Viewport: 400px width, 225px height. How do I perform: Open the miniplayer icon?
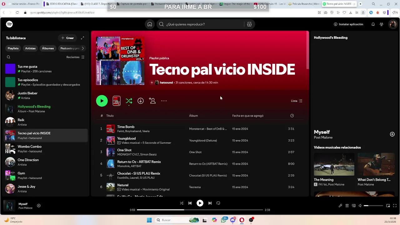[x=388, y=206]
